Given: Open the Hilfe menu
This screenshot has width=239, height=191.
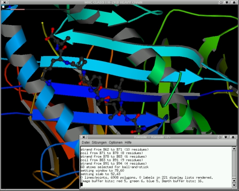Looking at the screenshot, I should coord(128,142).
